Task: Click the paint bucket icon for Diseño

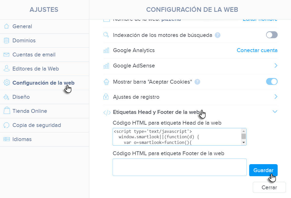Action: coord(7,97)
